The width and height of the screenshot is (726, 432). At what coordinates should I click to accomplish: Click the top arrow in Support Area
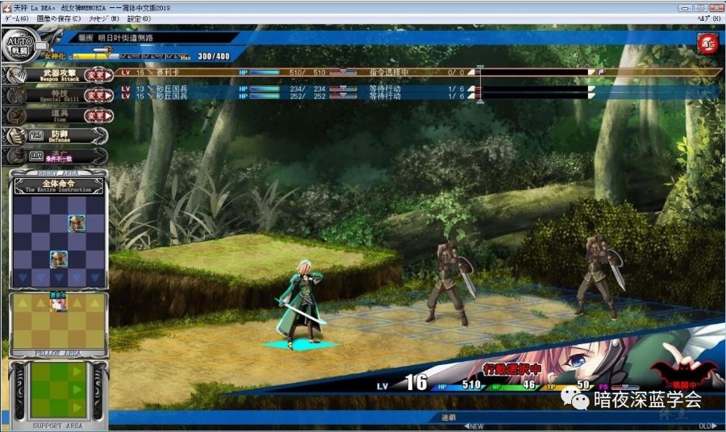(77, 373)
